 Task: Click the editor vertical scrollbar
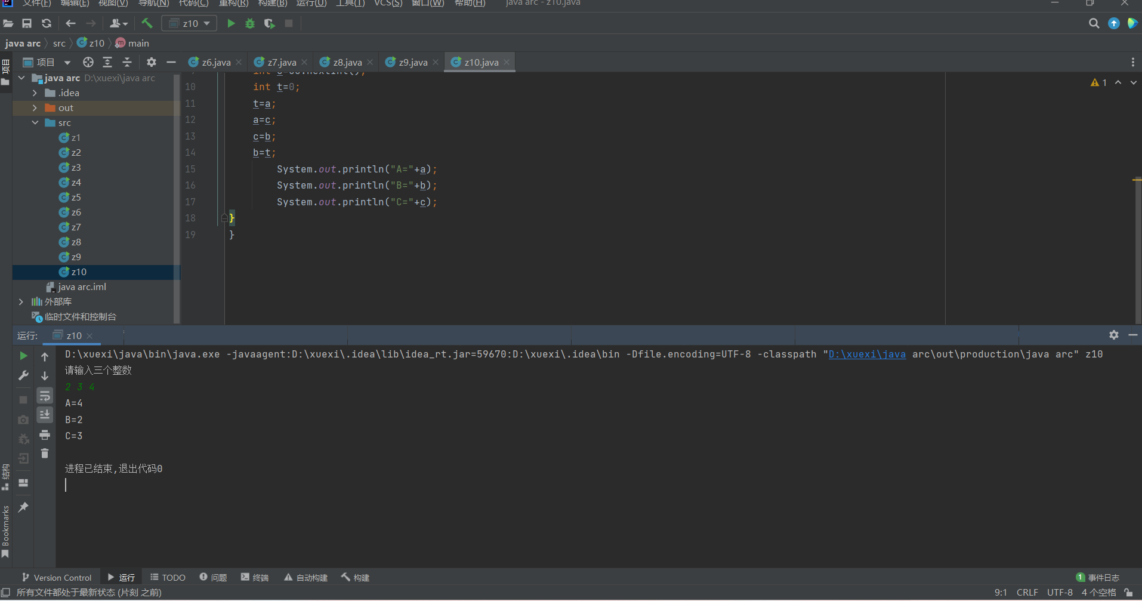pyautogui.click(x=1137, y=251)
